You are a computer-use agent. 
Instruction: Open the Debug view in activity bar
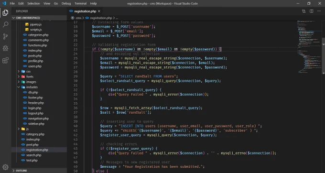click(5, 48)
